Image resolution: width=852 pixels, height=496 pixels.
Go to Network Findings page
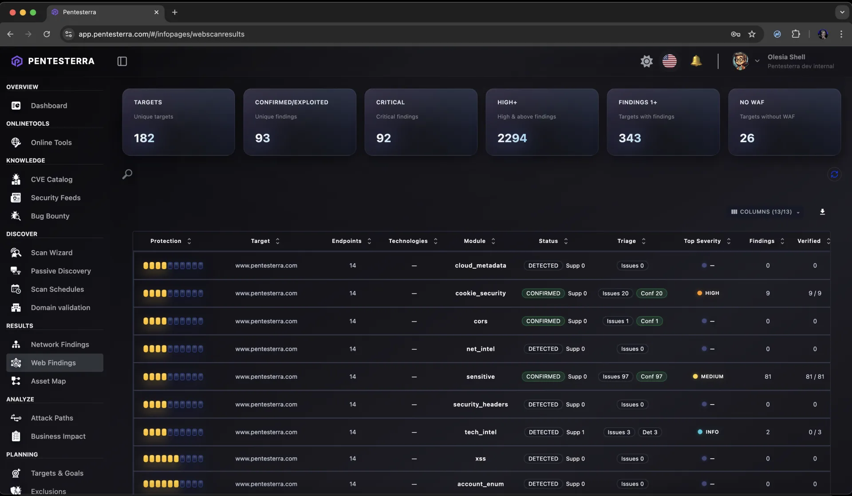[x=60, y=345]
